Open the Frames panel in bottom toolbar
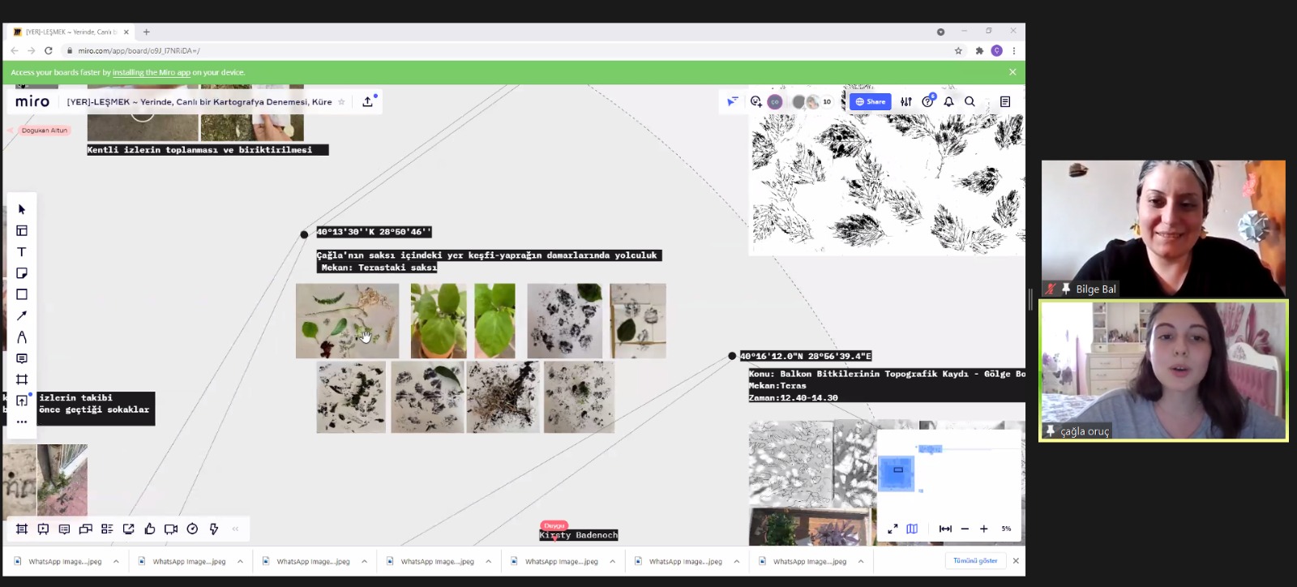Image resolution: width=1297 pixels, height=587 pixels. click(x=22, y=529)
